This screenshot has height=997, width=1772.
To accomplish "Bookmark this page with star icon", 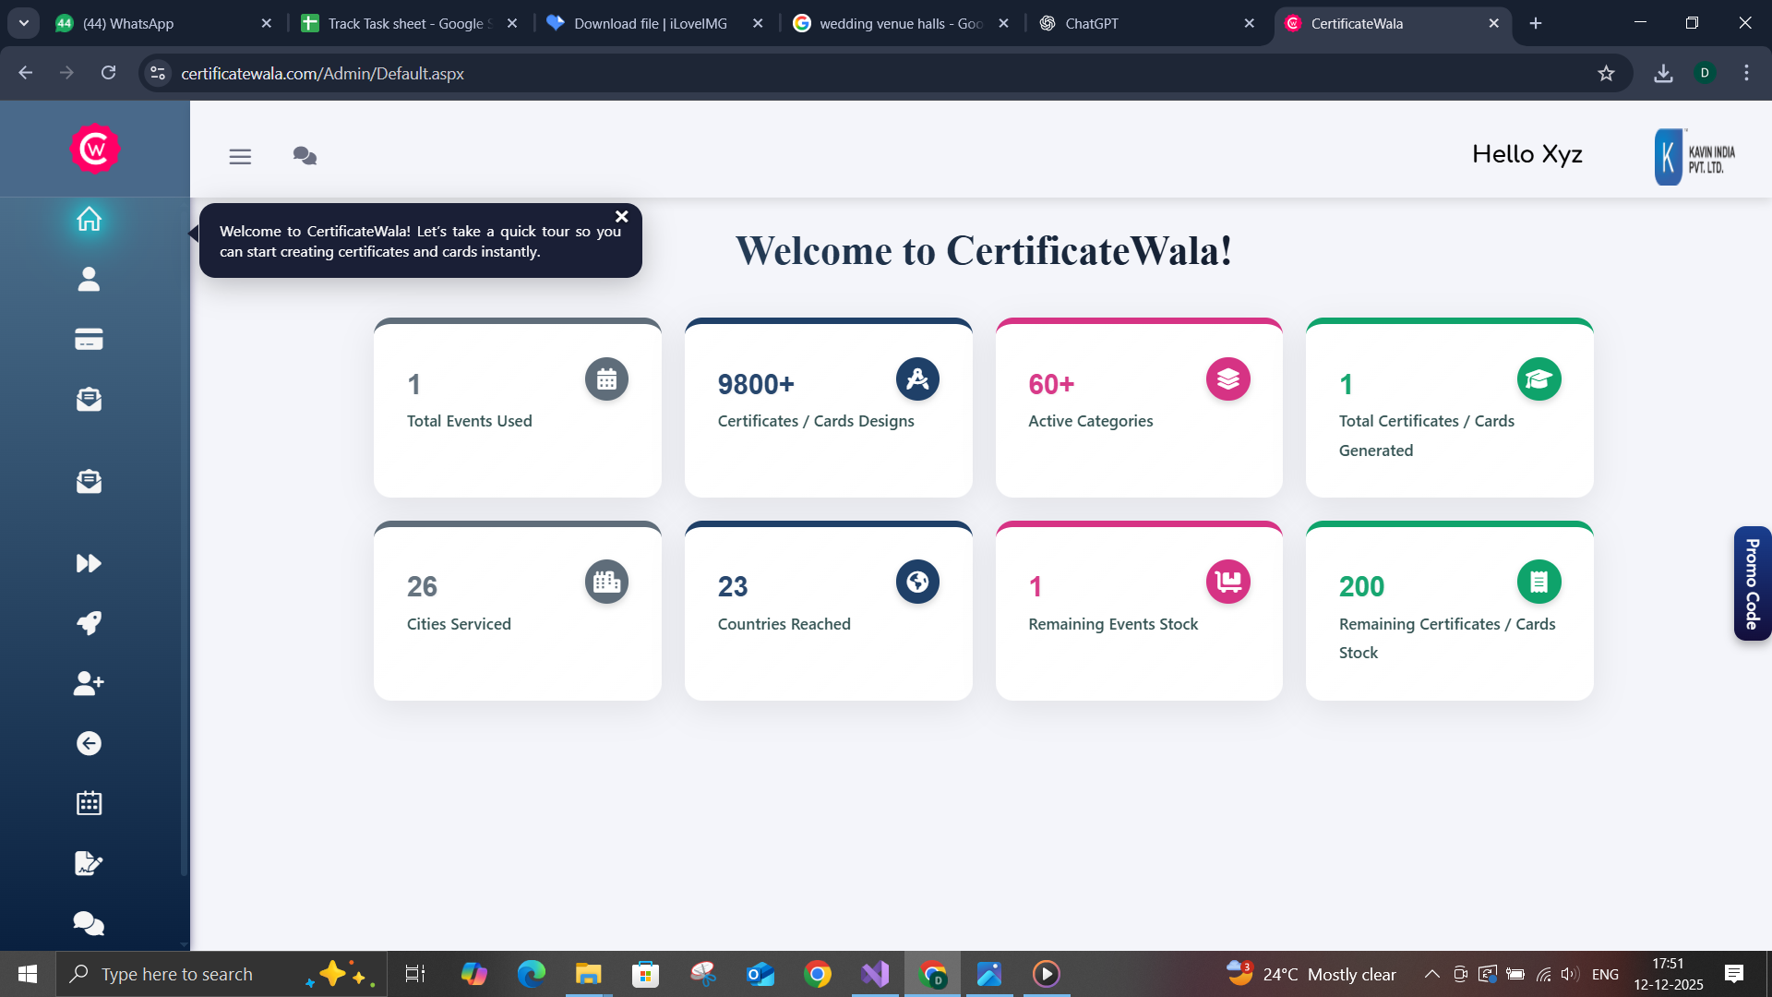I will [1606, 74].
